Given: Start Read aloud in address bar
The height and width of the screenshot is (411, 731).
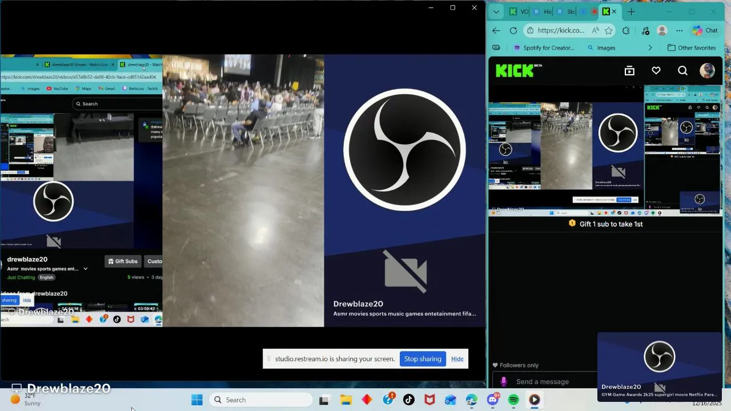Looking at the screenshot, I should (596, 31).
